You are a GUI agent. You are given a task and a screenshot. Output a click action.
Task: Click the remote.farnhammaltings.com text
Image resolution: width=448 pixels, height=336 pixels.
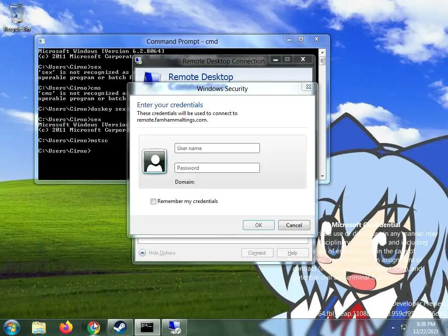[172, 120]
